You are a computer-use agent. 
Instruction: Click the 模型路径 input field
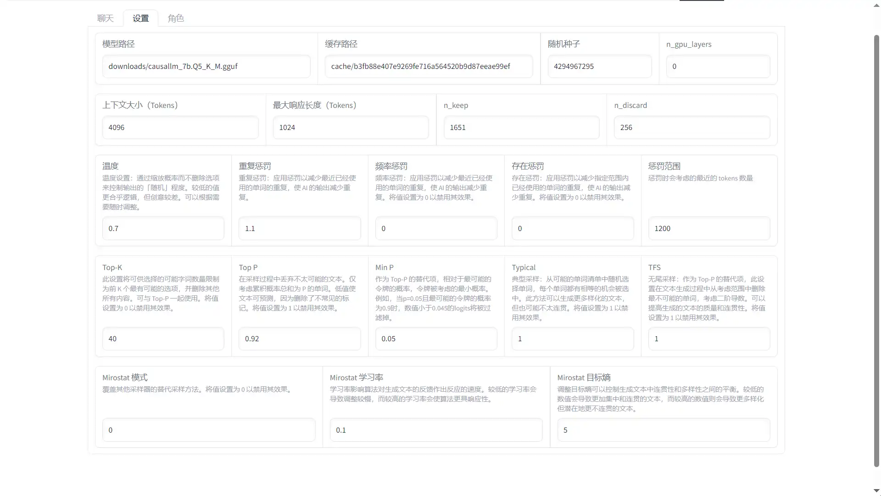(206, 67)
